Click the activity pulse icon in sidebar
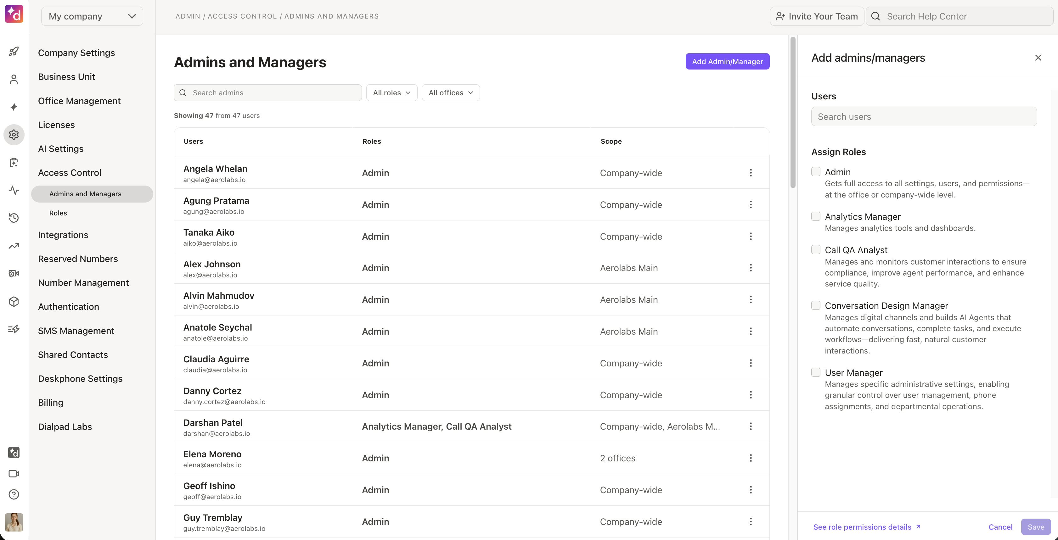1058x540 pixels. [14, 190]
